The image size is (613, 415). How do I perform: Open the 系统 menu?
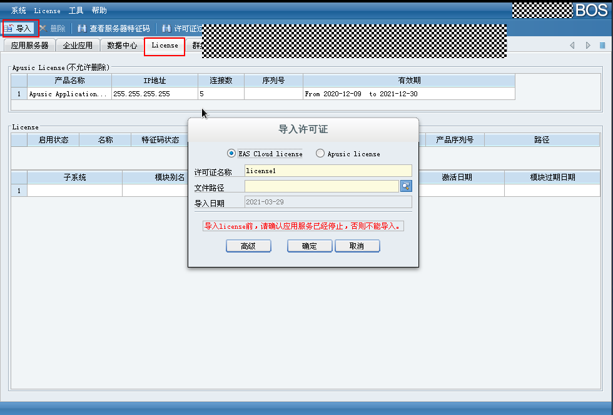click(18, 11)
